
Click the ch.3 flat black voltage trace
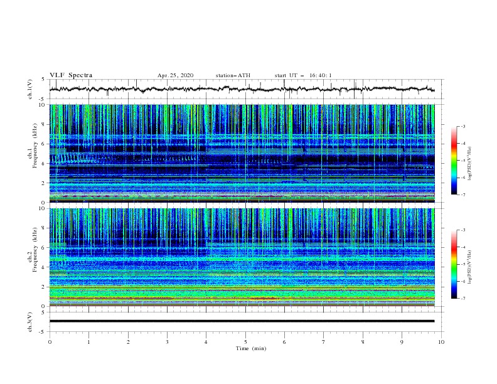(x=242, y=321)
